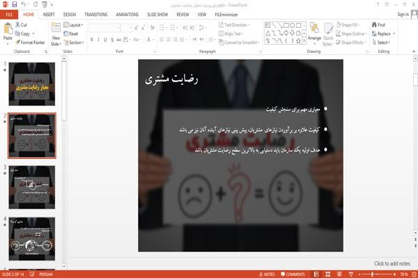This screenshot has width=418, height=278.
Task: Select slide 1 thumbnail
Action: click(32, 84)
